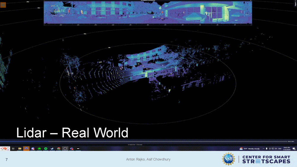Viewport: 297px width, 167px height.
Task: Open the green cloud taskbar app
Action: click(39, 149)
